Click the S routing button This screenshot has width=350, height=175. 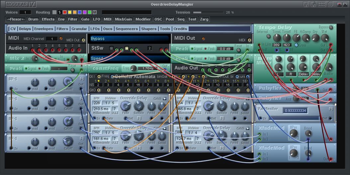[x=60, y=12]
